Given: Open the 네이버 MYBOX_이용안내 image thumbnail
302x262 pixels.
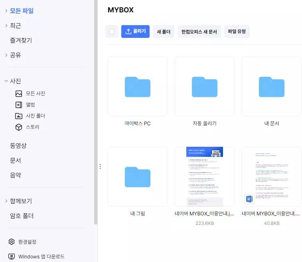Looking at the screenshot, I should 205,177.
